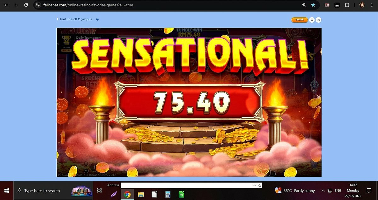Switch input language from ENG

click(338, 191)
